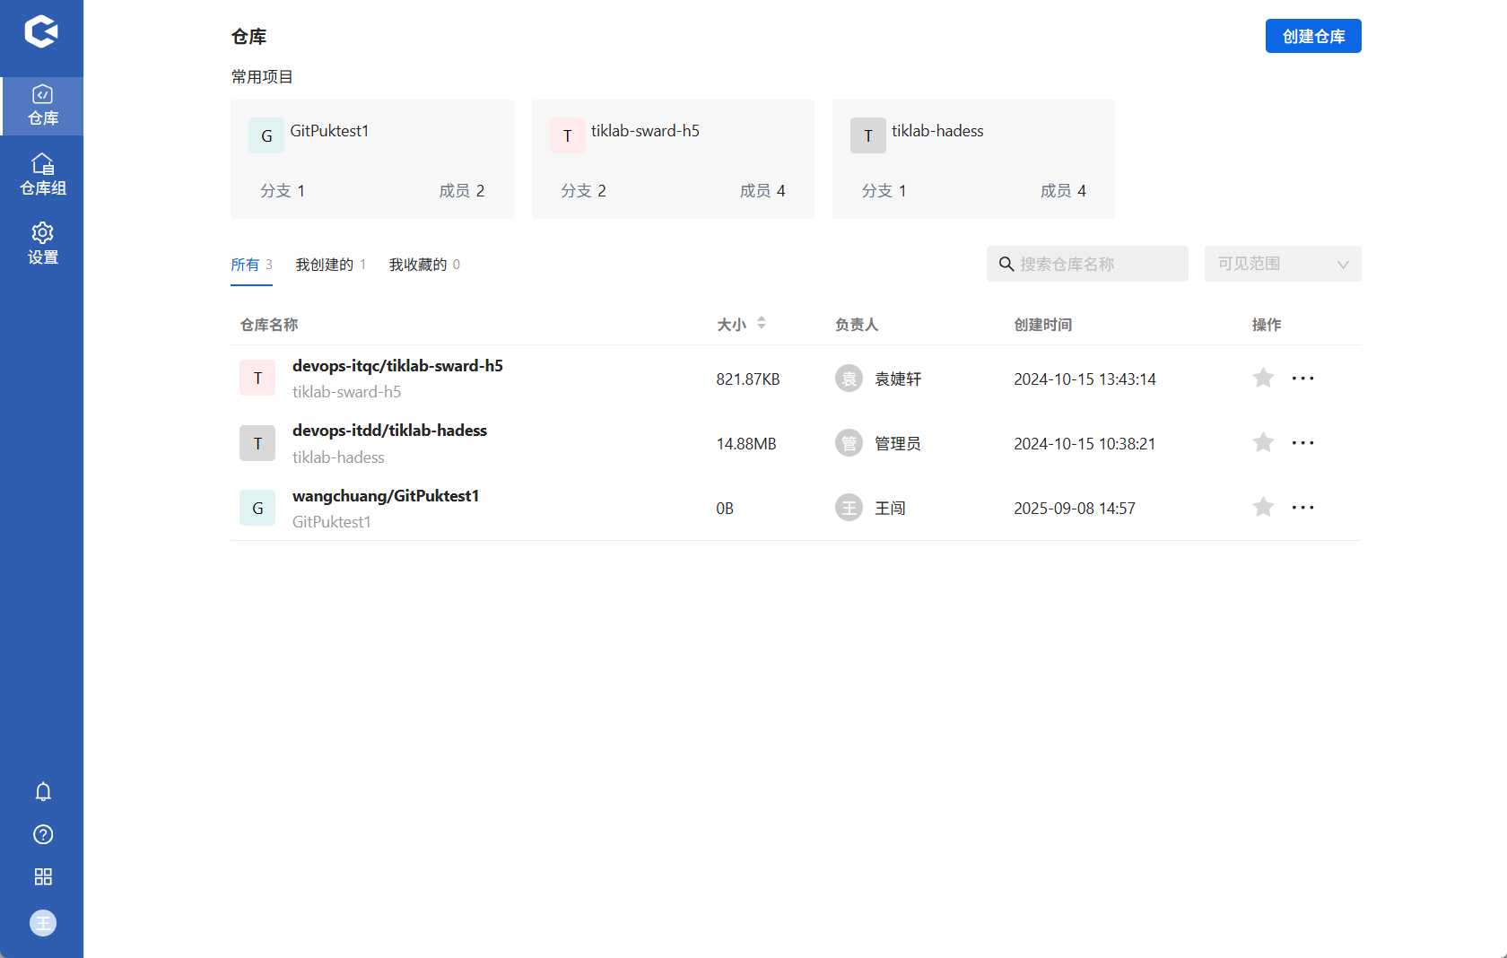Click the 创建时间 column header
The image size is (1507, 958).
coord(1043,325)
